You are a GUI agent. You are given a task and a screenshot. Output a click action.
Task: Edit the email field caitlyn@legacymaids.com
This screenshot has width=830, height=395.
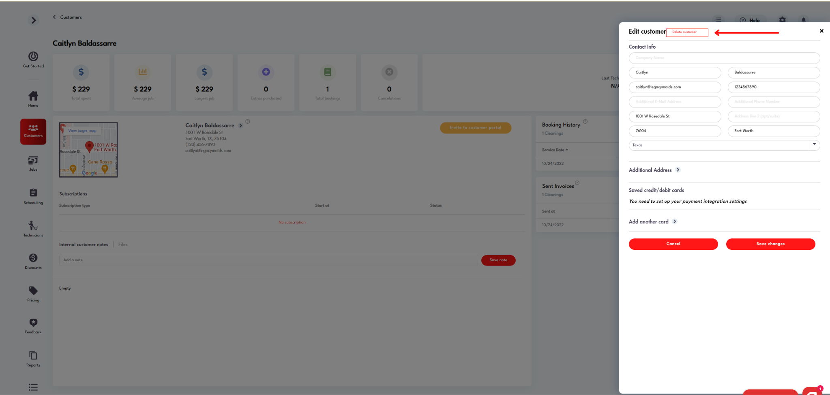[x=675, y=87]
